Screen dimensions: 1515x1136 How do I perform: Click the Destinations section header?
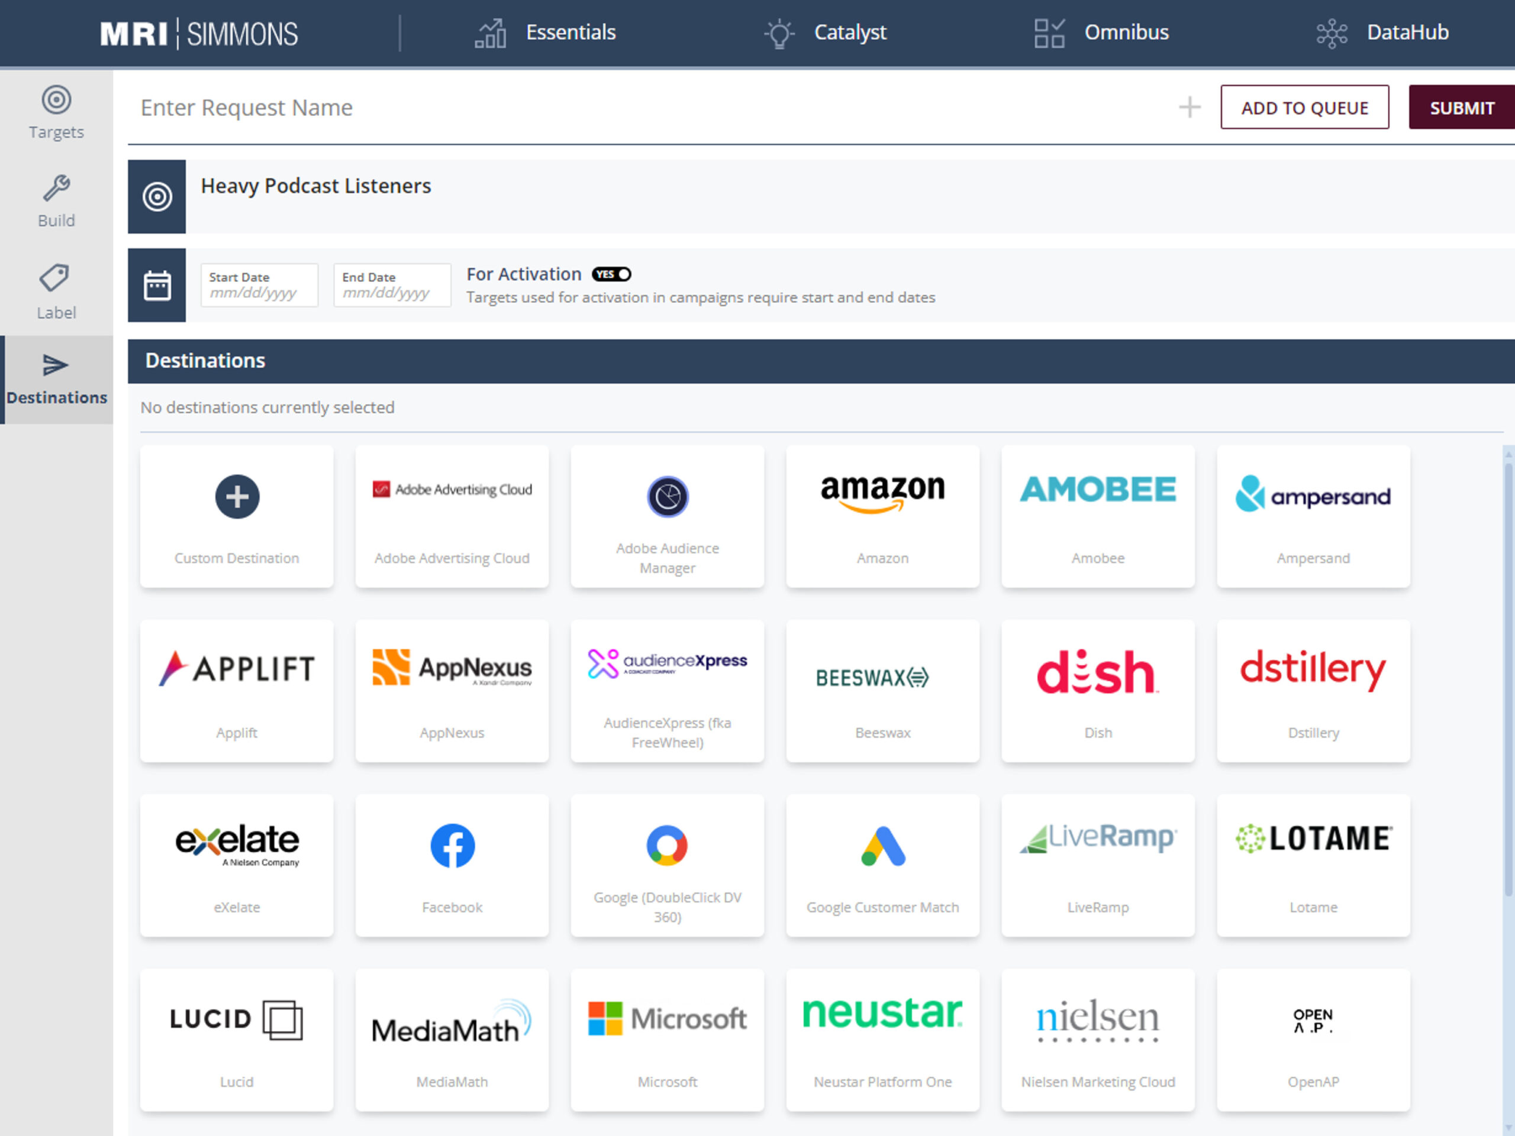[821, 361]
